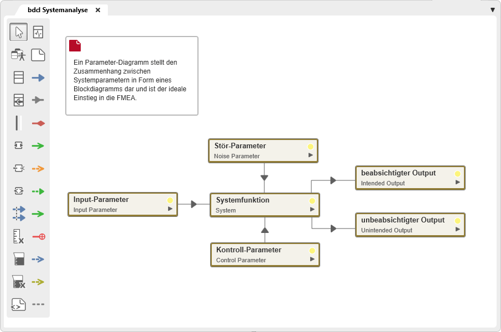
Task: Select the red circled-plus connector tool
Action: [38, 237]
